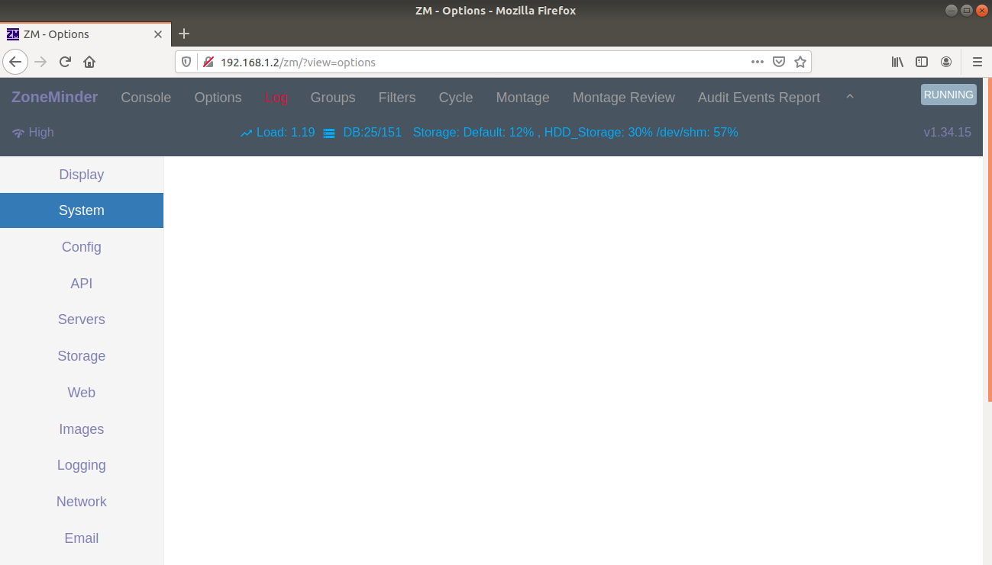Open Montage Review
992x565 pixels.
[624, 98]
